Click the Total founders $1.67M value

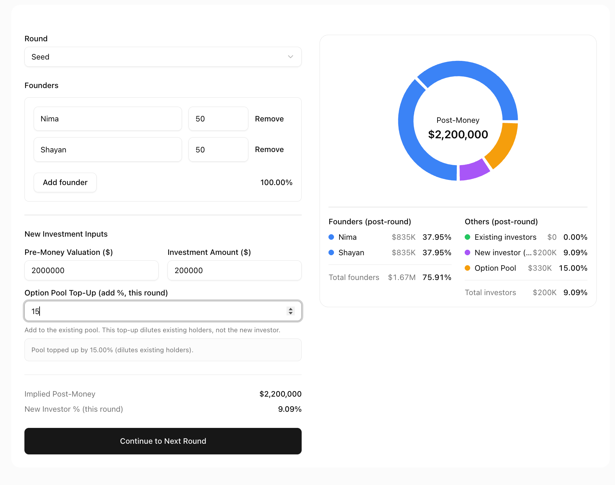(402, 277)
